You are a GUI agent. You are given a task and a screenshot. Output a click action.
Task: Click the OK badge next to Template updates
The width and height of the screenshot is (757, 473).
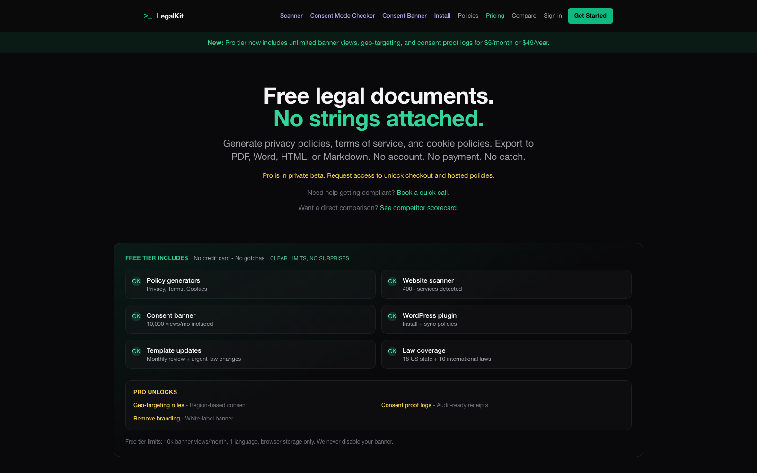pyautogui.click(x=136, y=351)
